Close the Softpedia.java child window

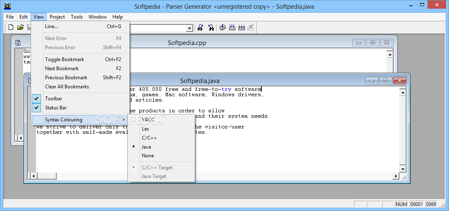[400, 81]
